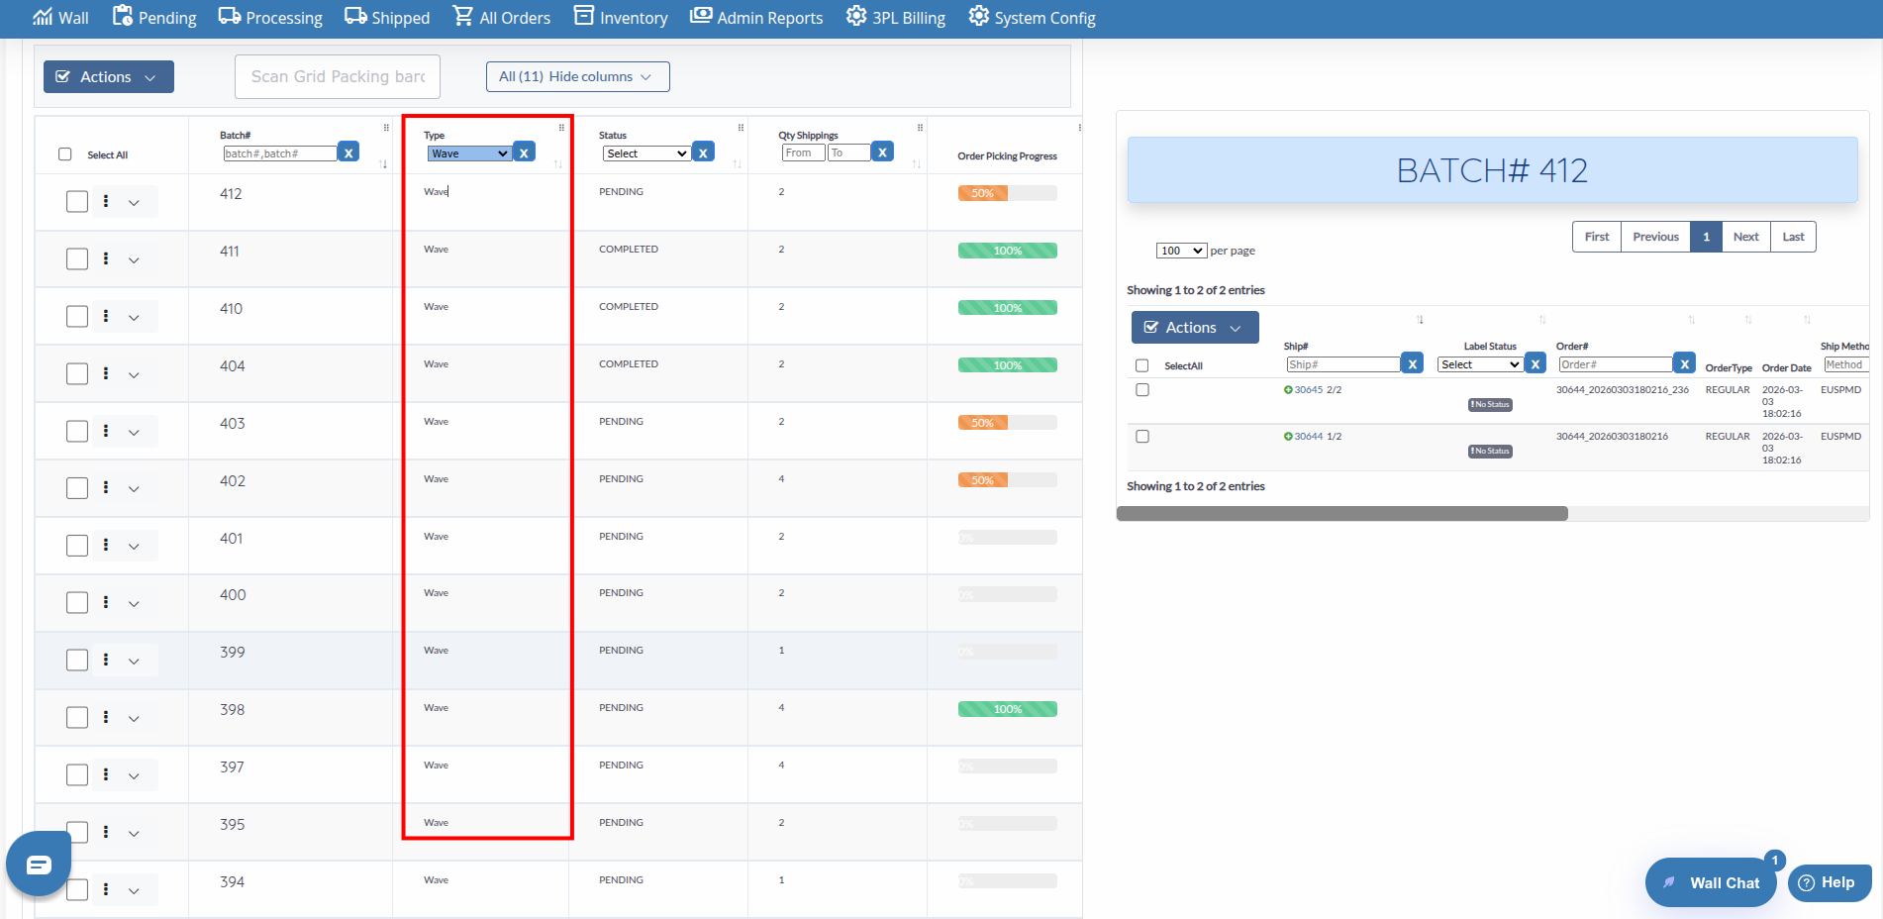The width and height of the screenshot is (1883, 919).
Task: Check the Select All checkbox
Action: (65, 154)
